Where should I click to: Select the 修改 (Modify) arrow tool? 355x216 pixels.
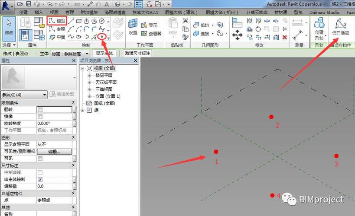pyautogui.click(x=8, y=28)
